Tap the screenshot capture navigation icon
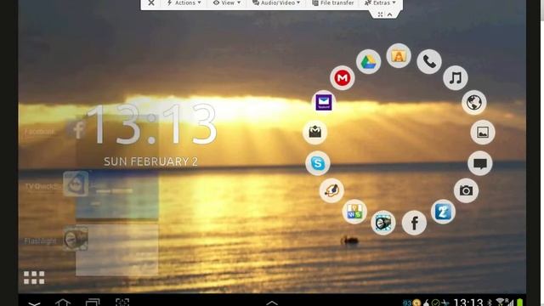The height and width of the screenshot is (306, 544). pos(122,303)
